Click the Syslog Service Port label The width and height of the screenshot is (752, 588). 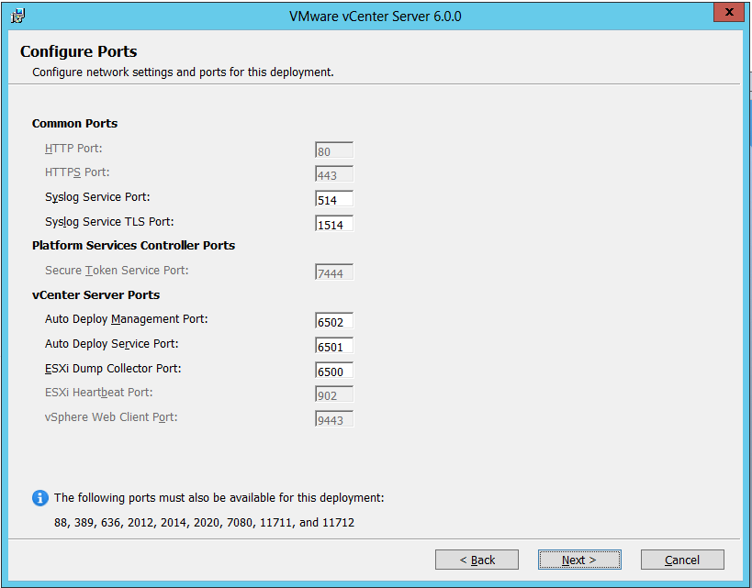[x=97, y=197]
